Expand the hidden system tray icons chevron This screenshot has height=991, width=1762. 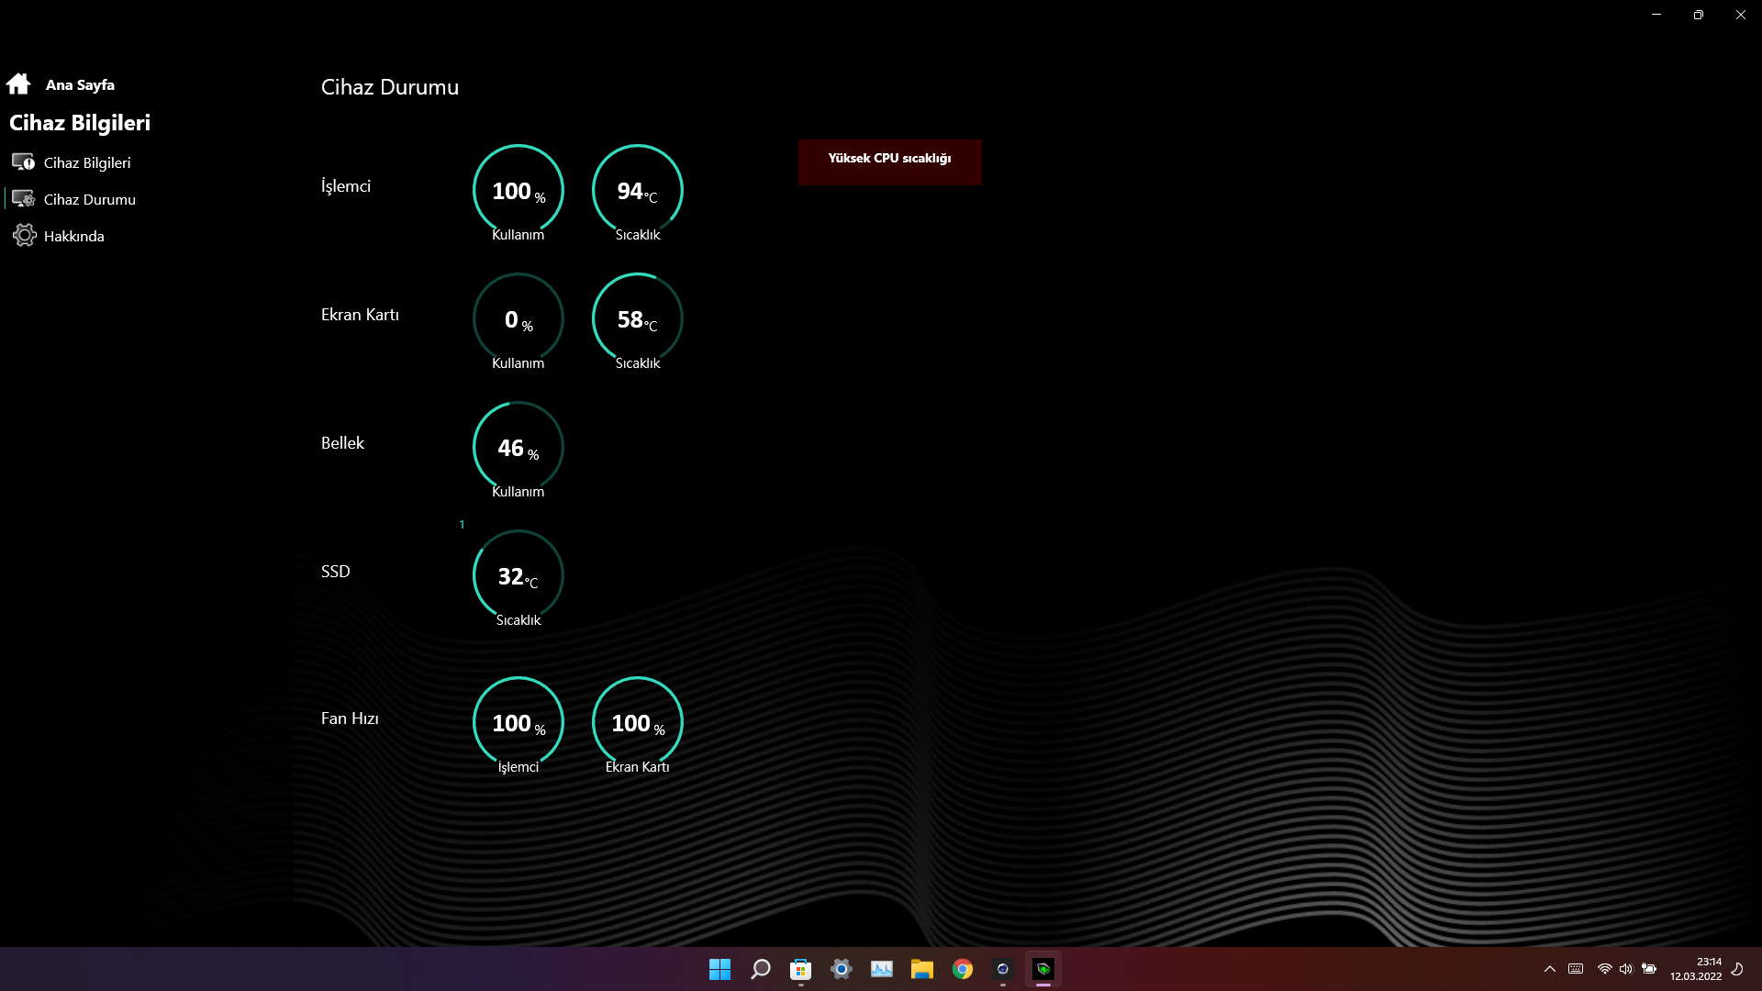pos(1550,969)
